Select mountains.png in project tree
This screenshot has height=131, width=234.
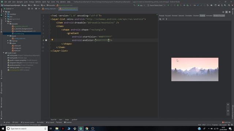tap(19, 33)
